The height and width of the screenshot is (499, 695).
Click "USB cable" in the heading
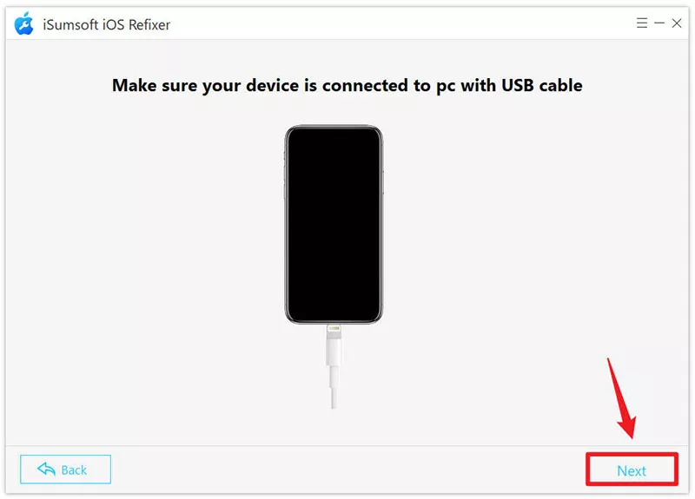[x=541, y=85]
